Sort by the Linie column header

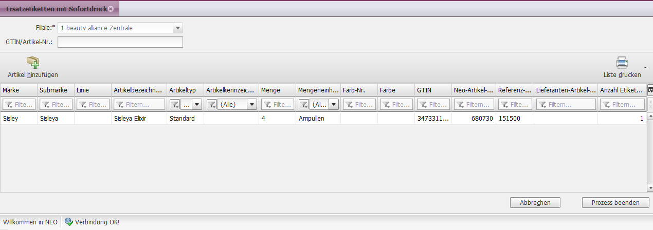(x=93, y=90)
